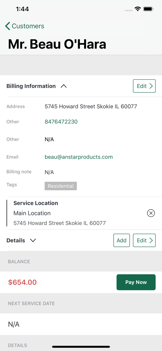162x351 pixels.
Task: Expand the Details section chevron
Action: (x=33, y=240)
